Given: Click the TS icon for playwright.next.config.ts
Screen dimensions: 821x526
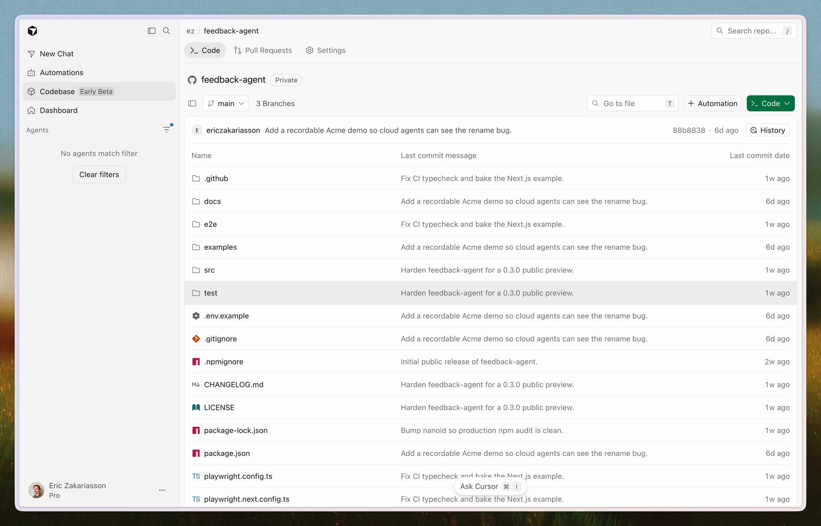Looking at the screenshot, I should tap(196, 499).
